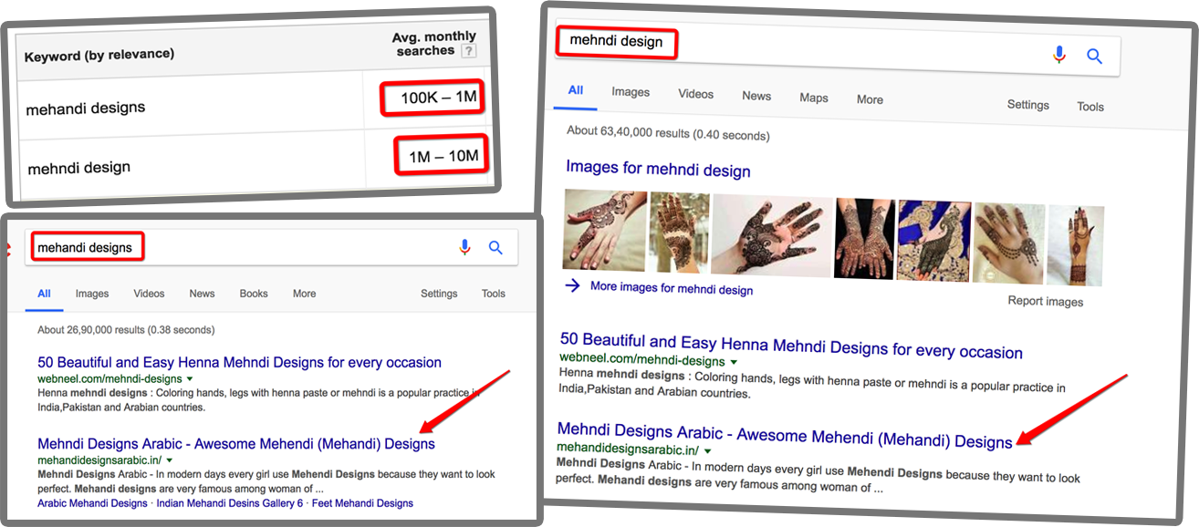This screenshot has width=1199, height=527.
Task: Click mehandidesignsarabic.in/ URL in left window
Action: pyautogui.click(x=99, y=460)
